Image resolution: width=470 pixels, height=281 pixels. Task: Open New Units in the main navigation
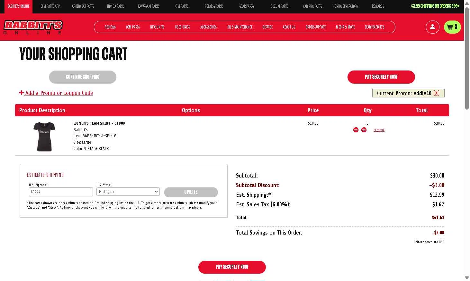(x=157, y=27)
